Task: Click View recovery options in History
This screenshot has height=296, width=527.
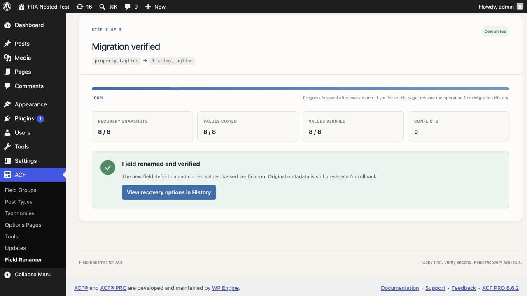Action: 169,192
